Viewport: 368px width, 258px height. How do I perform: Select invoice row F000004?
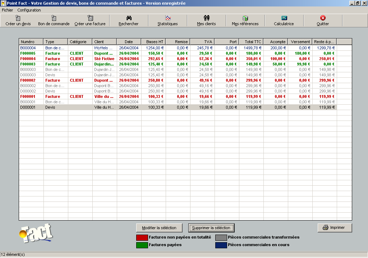pos(178,59)
